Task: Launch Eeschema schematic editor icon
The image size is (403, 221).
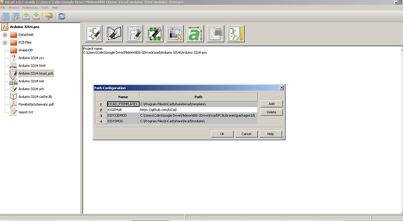Action: pos(94,34)
